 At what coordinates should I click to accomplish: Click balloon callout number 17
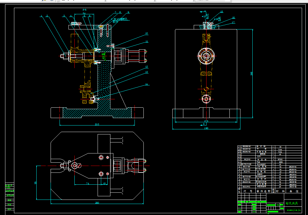coord(233,22)
